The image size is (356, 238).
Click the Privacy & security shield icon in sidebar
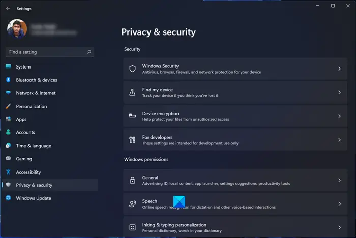point(8,185)
